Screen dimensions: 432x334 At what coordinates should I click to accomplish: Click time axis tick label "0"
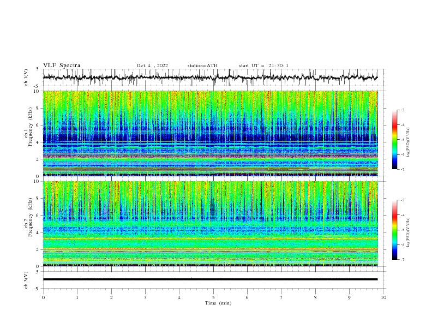click(43, 297)
